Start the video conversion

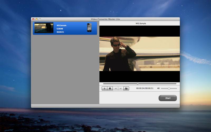(168, 98)
